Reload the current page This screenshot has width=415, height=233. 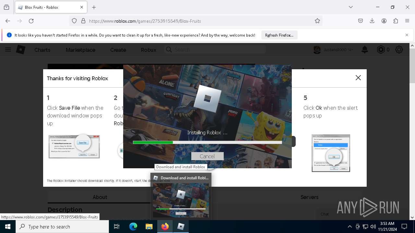31,21
